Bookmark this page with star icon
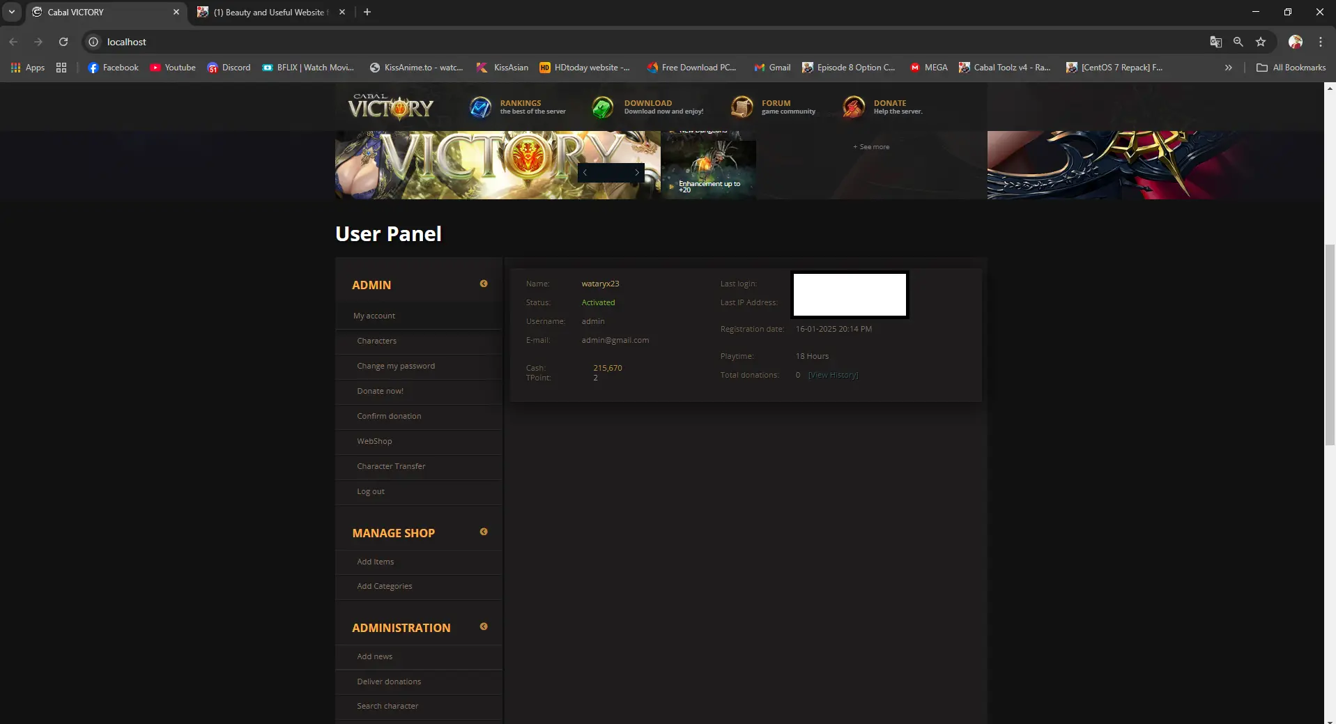This screenshot has width=1336, height=724. 1261,42
